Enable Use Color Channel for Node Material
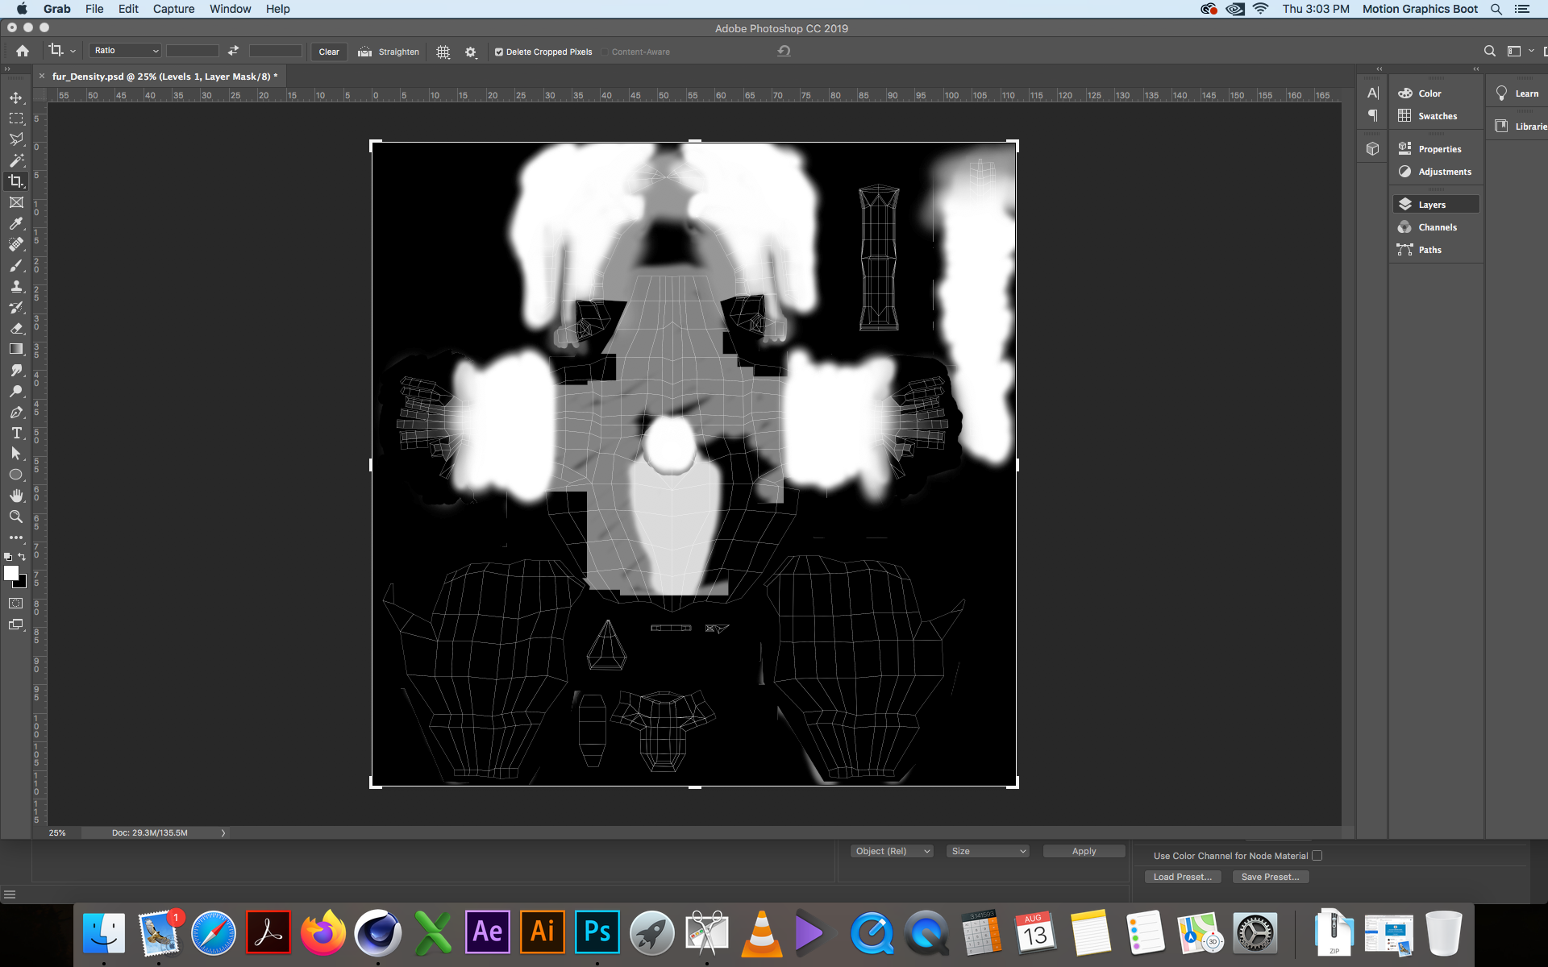The width and height of the screenshot is (1548, 967). (1317, 856)
